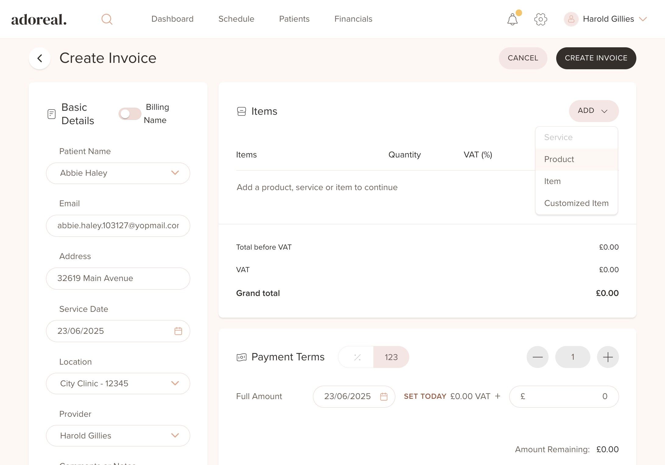Decrease payment terms with minus icon
The height and width of the screenshot is (465, 665).
[537, 357]
